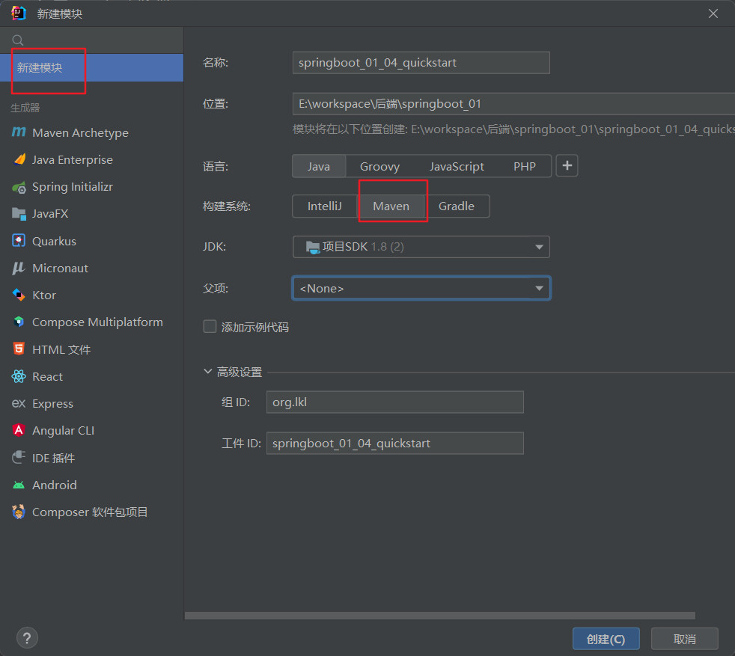Click the React atom icon
735x656 pixels.
coord(19,376)
